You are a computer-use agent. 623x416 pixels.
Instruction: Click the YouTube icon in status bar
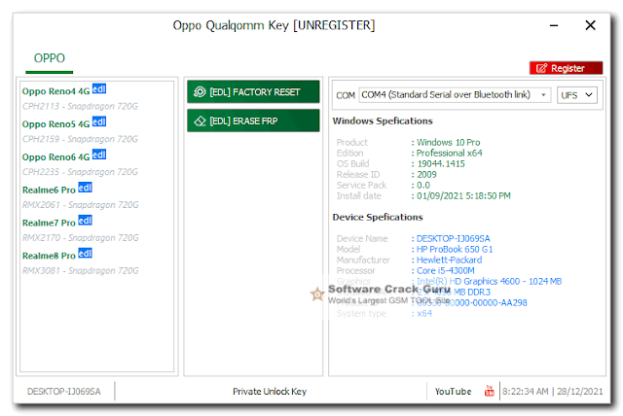click(489, 391)
